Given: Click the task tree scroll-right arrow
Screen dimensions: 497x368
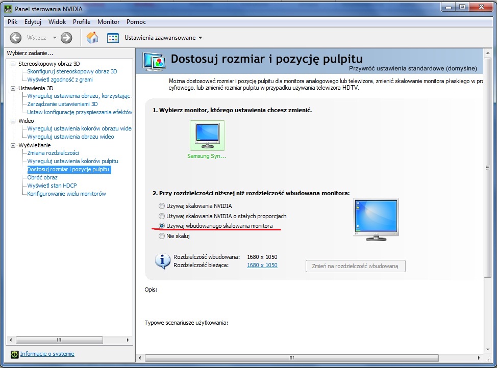Looking at the screenshot, I should 128,340.
